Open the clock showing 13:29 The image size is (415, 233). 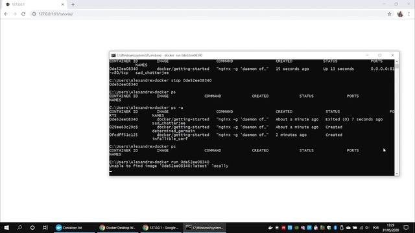pos(390,228)
